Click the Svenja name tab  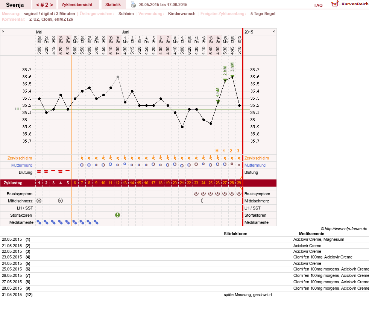tap(15, 5)
